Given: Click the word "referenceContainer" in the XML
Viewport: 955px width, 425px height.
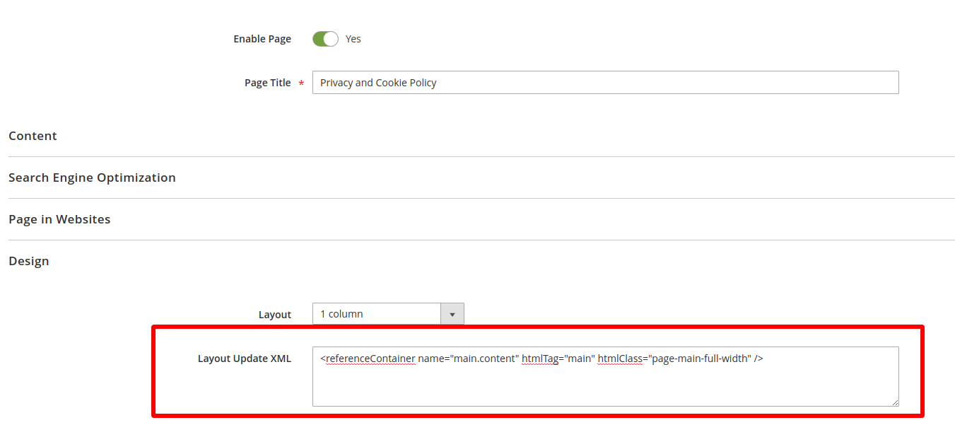Looking at the screenshot, I should pos(370,359).
